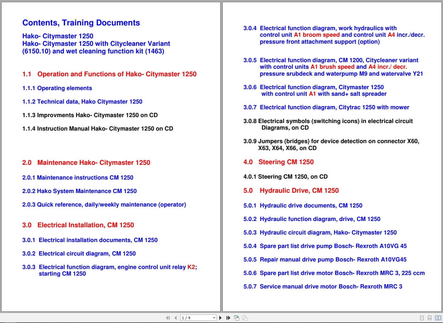The height and width of the screenshot is (323, 443).
Task: Open 5.0.6 Spare part list drive motor
Action: [334, 273]
